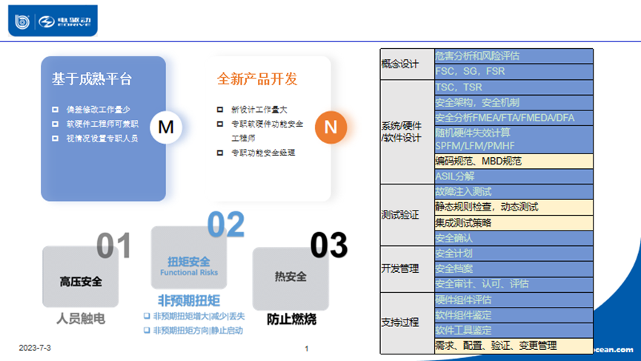Click the white M circle badge
Image resolution: width=641 pixels, height=361 pixels.
click(166, 127)
